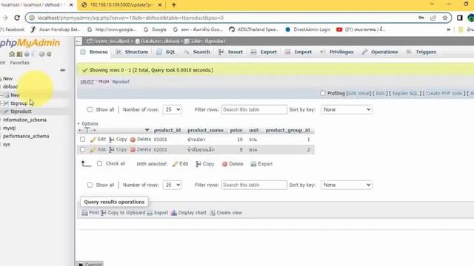The image size is (474, 266).
Task: Click the browser address bar URL
Action: [130, 18]
